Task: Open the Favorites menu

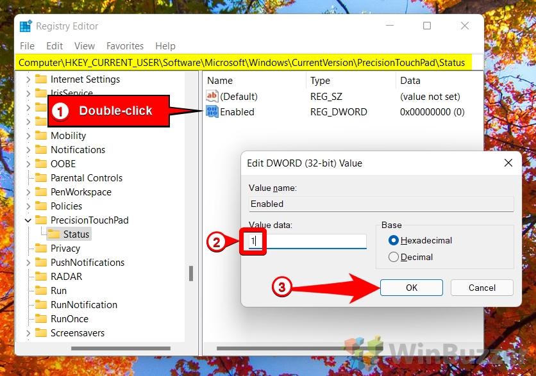Action: click(125, 45)
